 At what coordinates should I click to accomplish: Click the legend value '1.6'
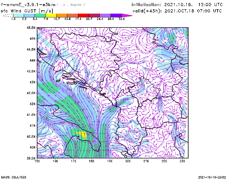click(x=13, y=19)
